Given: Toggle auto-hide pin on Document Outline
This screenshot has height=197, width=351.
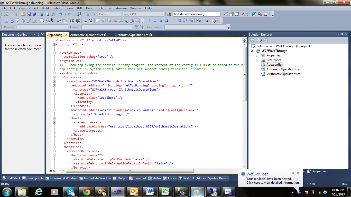Looking at the screenshot, I should point(39,34).
